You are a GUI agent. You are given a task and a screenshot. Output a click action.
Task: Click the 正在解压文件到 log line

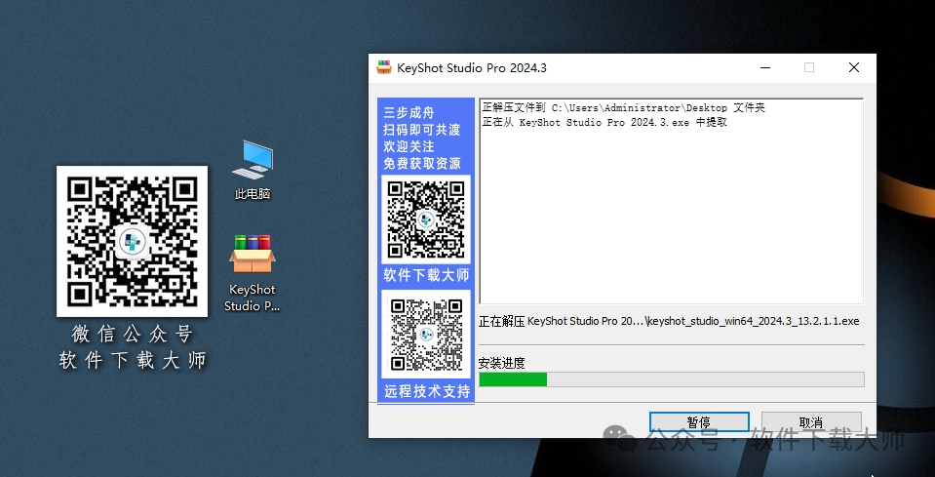coord(623,107)
